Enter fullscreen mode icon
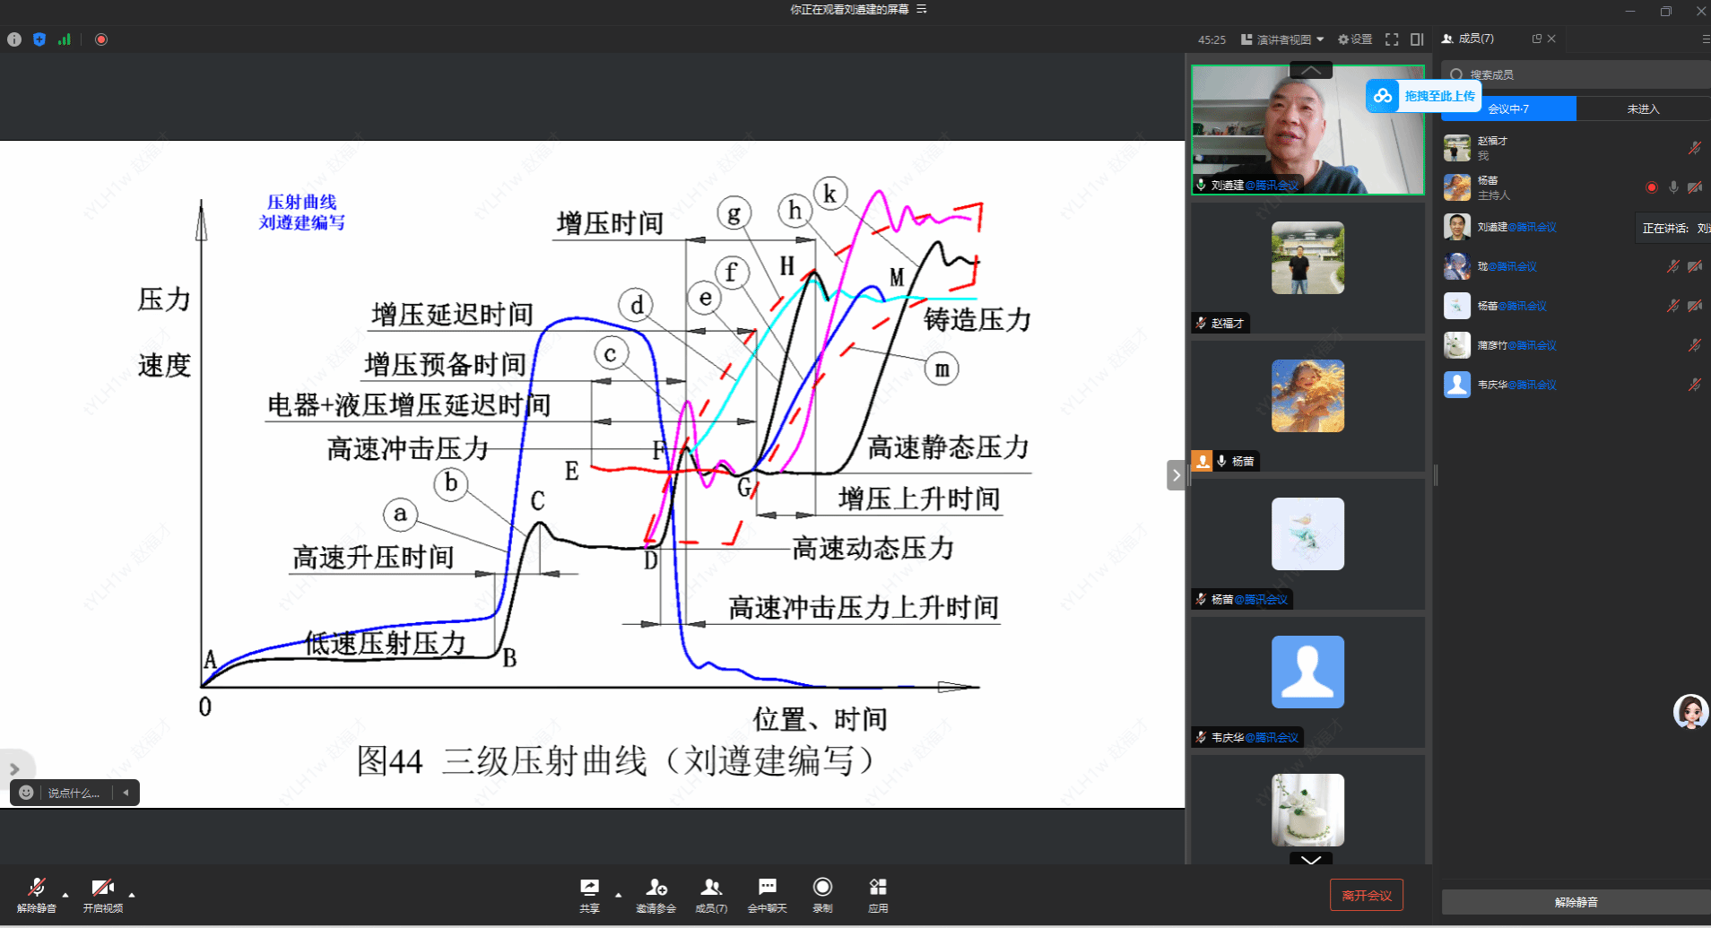 tap(1392, 39)
